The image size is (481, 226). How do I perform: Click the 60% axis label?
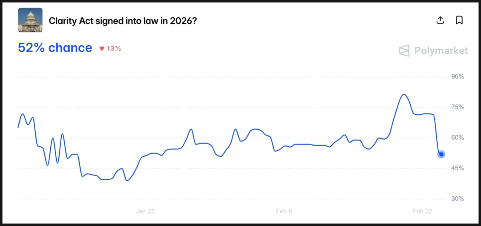pyautogui.click(x=457, y=138)
